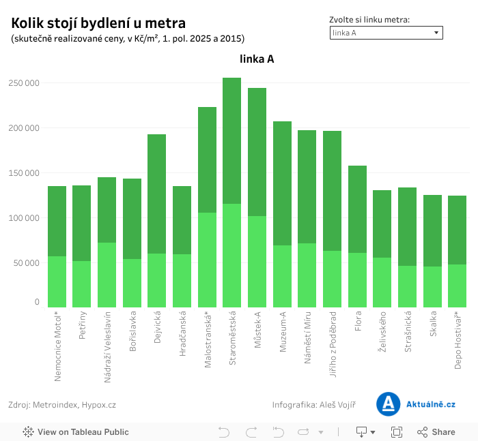478x441 pixels.
Task: Click the 'linka A' chart heading
Action: pyautogui.click(x=257, y=59)
